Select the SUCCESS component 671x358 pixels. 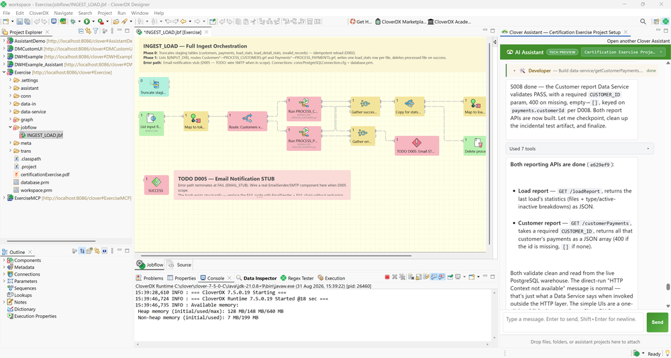pos(156,185)
